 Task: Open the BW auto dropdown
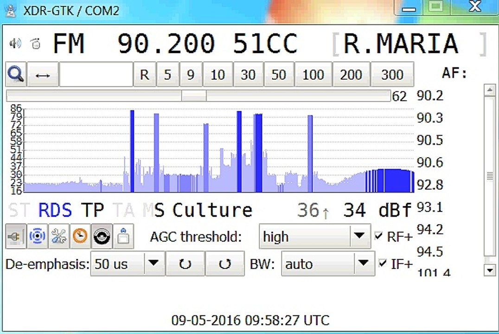pos(328,263)
